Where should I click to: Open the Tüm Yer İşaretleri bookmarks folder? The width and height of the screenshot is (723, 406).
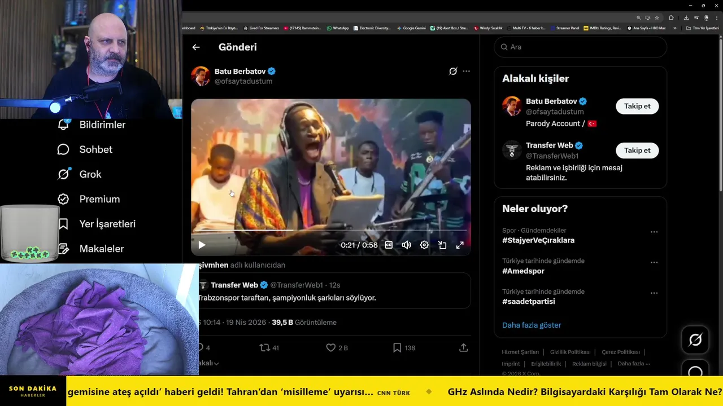coord(702,28)
